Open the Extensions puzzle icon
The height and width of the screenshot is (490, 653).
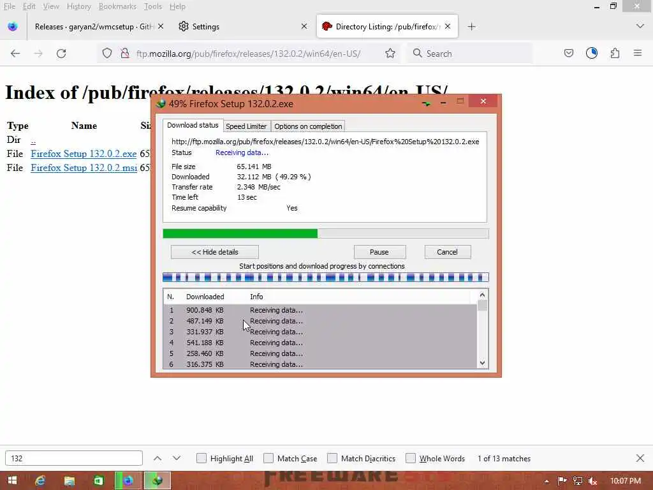pyautogui.click(x=615, y=54)
